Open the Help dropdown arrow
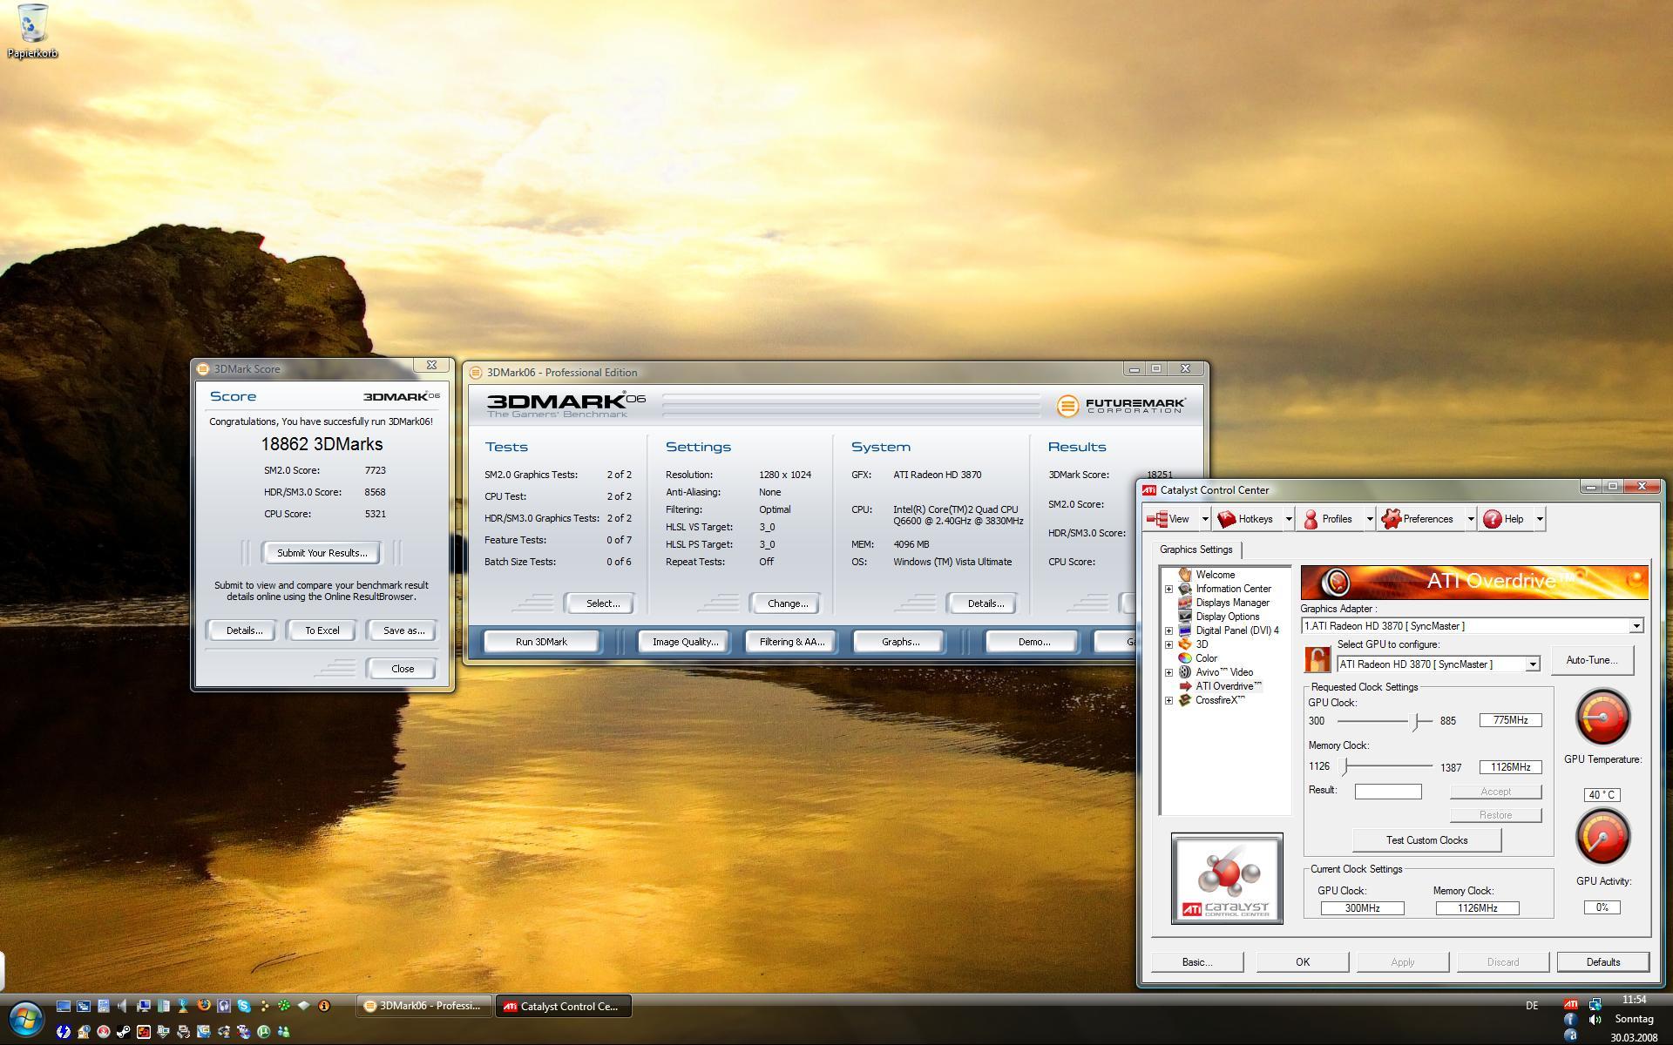The width and height of the screenshot is (1673, 1045). tap(1540, 519)
